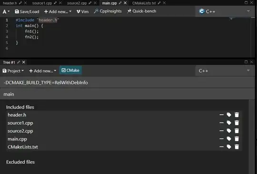Click the header.h include string
The width and height of the screenshot is (257, 174).
point(48,20)
